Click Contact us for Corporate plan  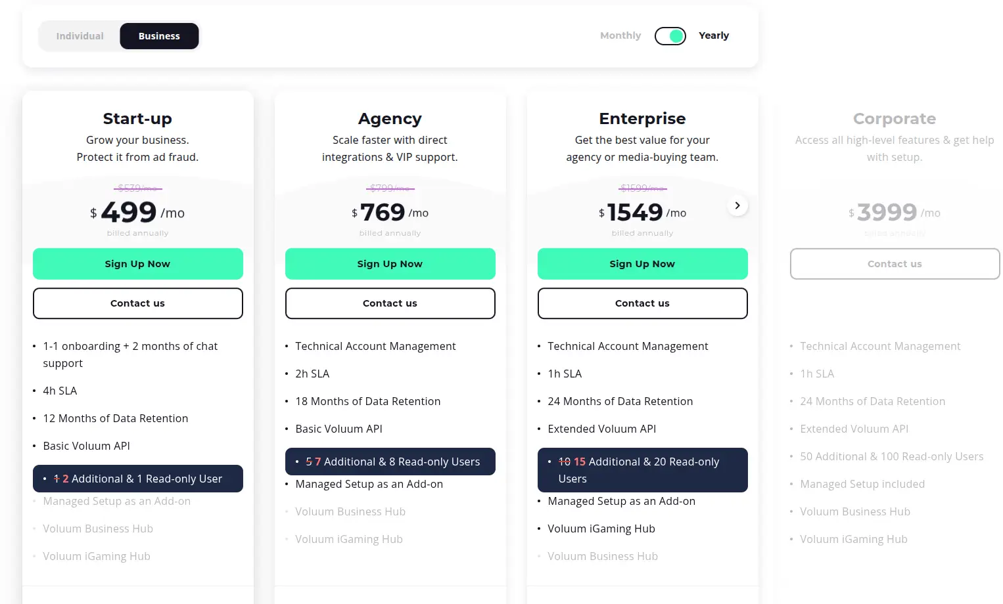[x=895, y=263]
